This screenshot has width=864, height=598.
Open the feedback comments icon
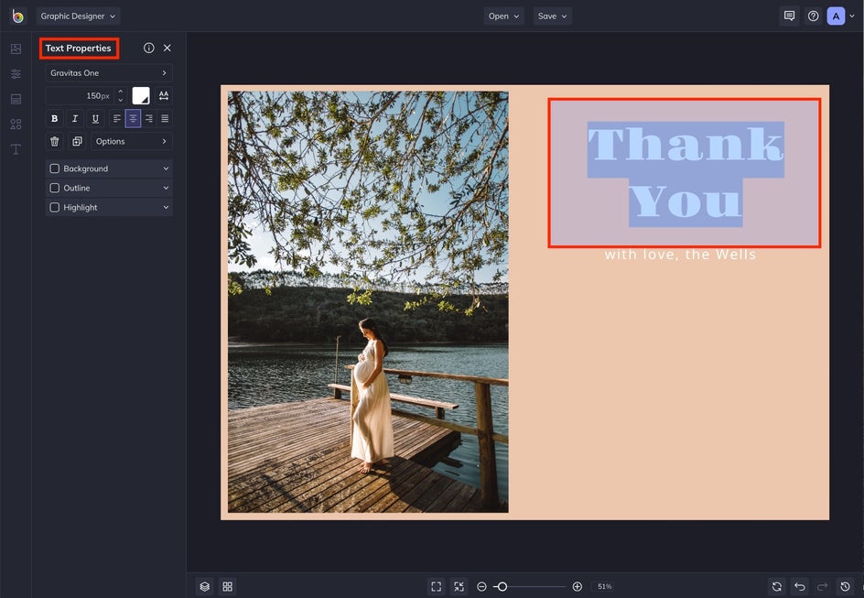coord(789,16)
